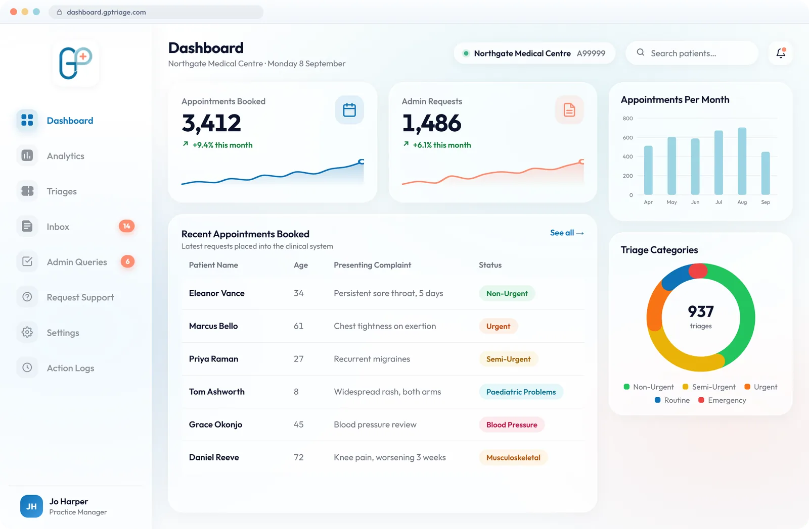Open Request Support menu entry
809x529 pixels.
[x=80, y=297]
